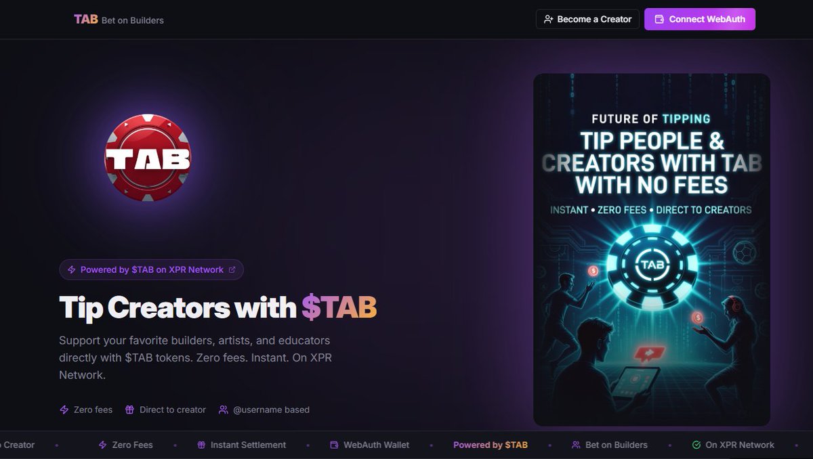Click the Tip Creators with $TAB heading
This screenshot has height=459, width=813.
(217, 307)
